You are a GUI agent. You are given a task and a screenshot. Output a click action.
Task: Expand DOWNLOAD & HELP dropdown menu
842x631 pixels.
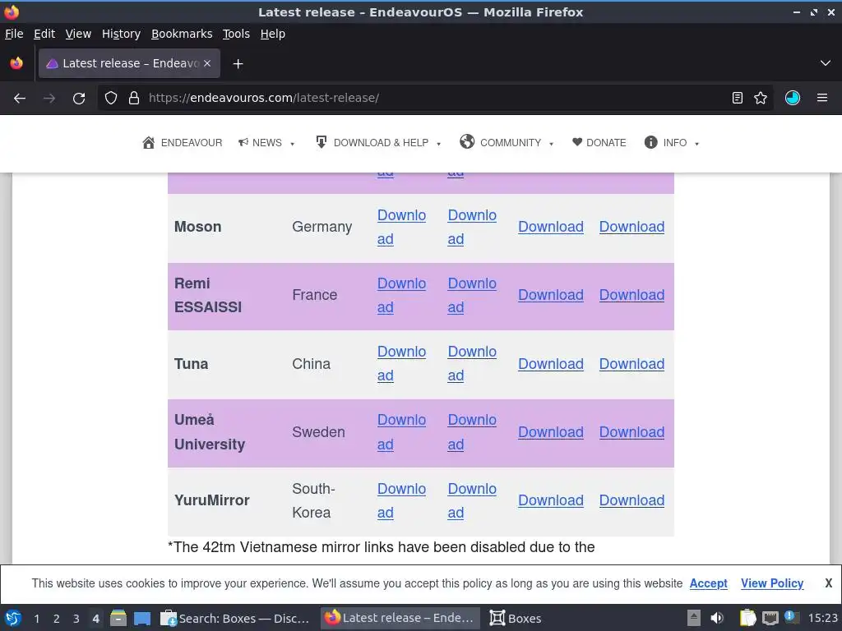click(x=378, y=143)
